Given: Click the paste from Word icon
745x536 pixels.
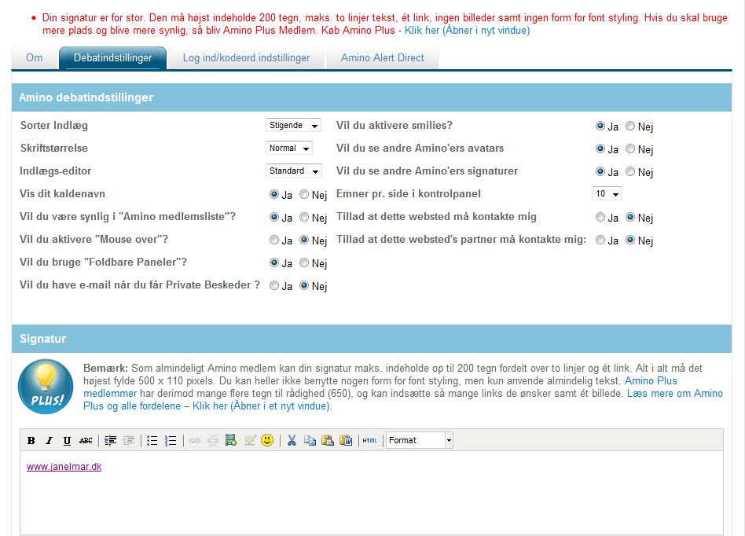Looking at the screenshot, I should coord(346,440).
